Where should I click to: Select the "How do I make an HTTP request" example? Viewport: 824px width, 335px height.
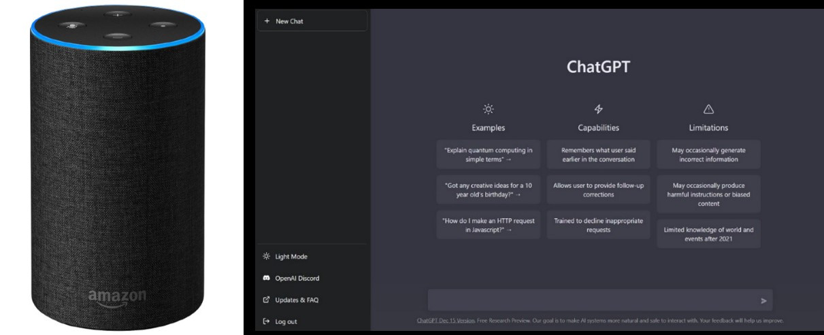[489, 225]
